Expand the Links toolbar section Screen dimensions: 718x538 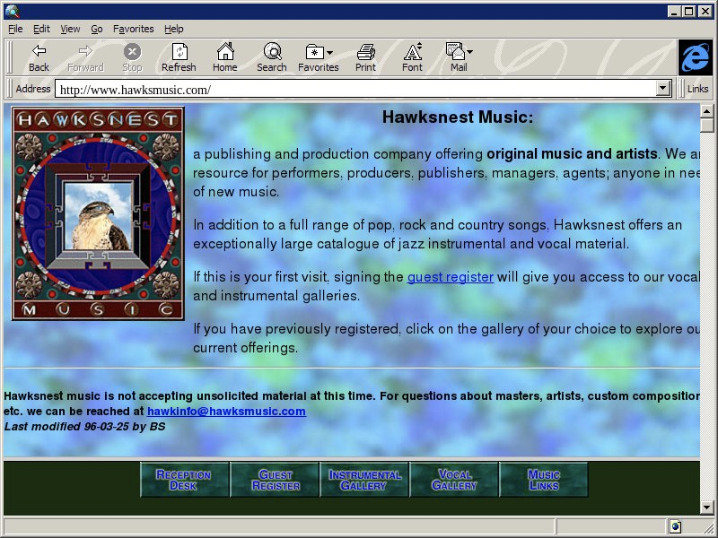(697, 89)
